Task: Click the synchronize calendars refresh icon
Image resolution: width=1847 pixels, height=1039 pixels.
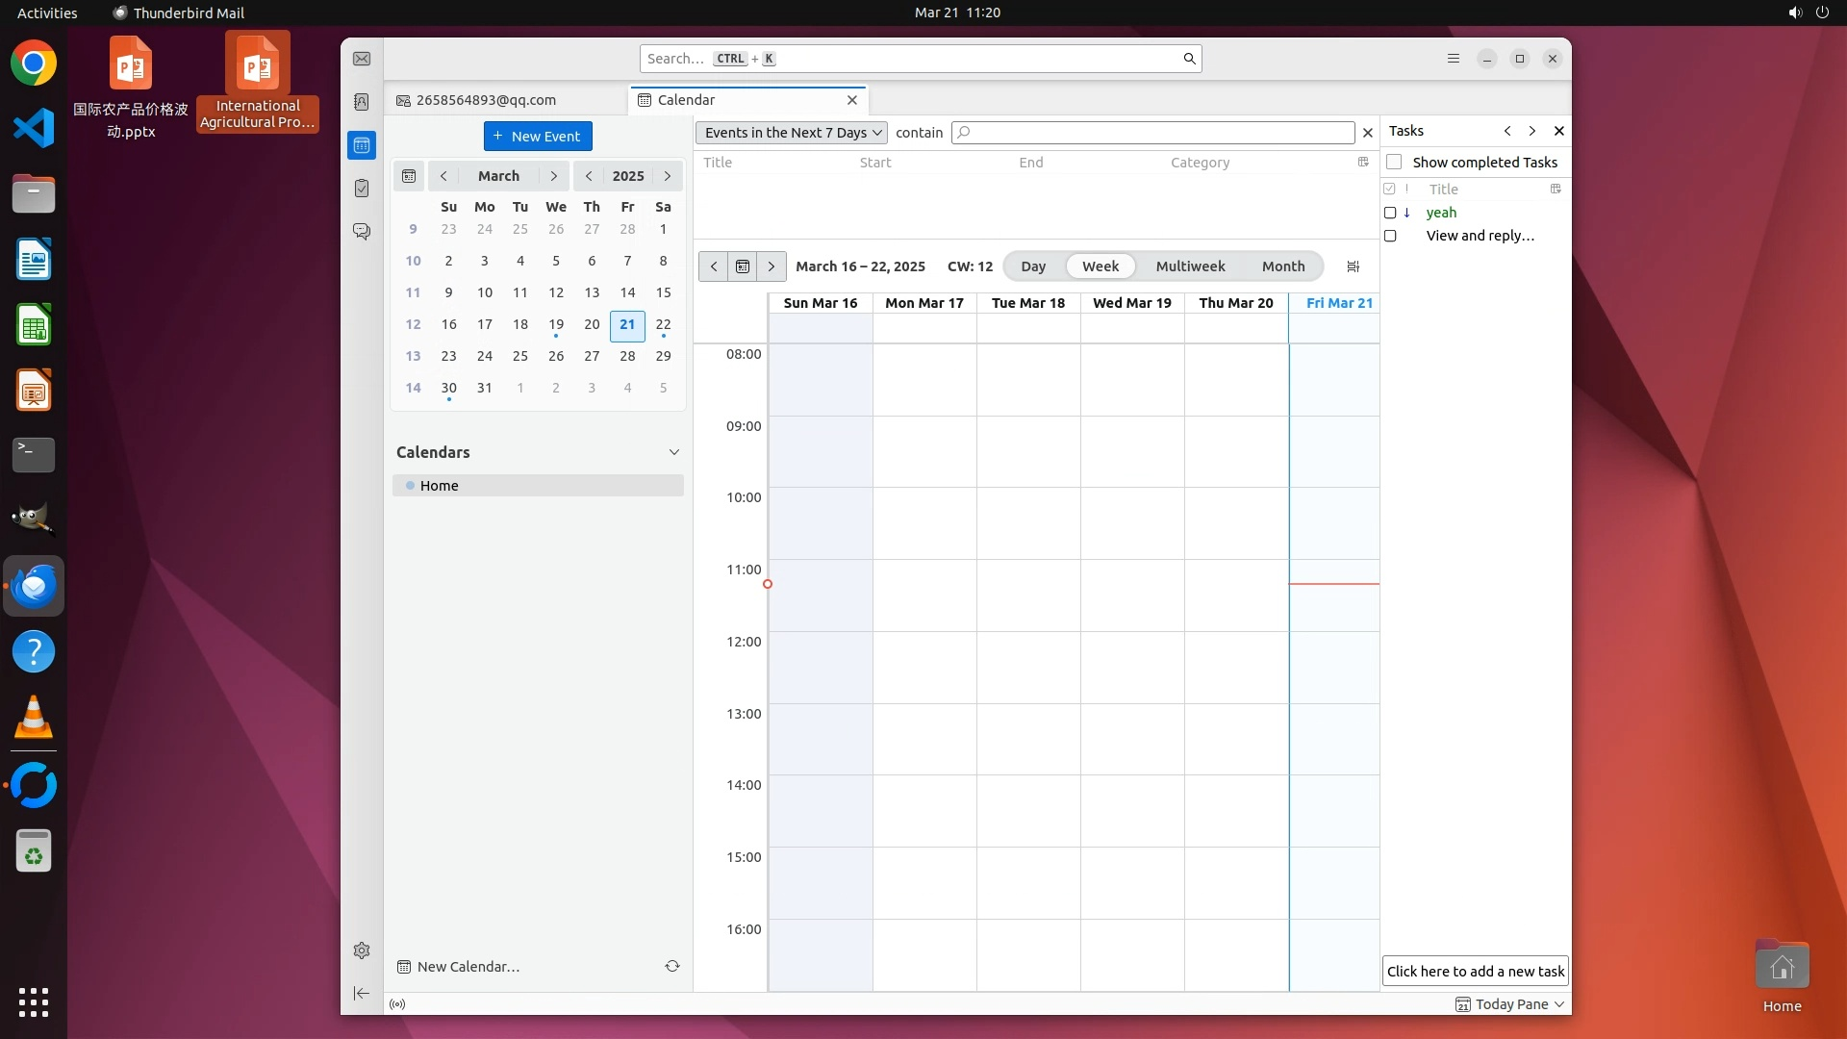Action: (x=672, y=966)
